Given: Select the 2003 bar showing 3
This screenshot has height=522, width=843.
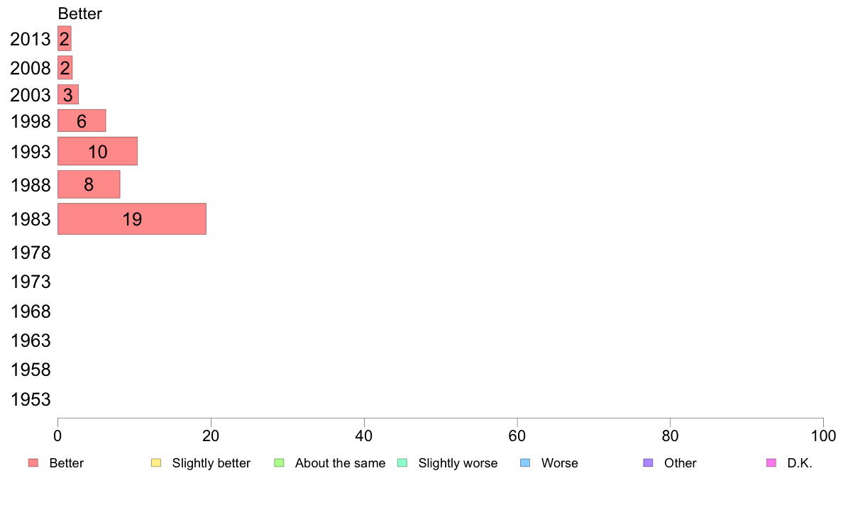Looking at the screenshot, I should 68,94.
